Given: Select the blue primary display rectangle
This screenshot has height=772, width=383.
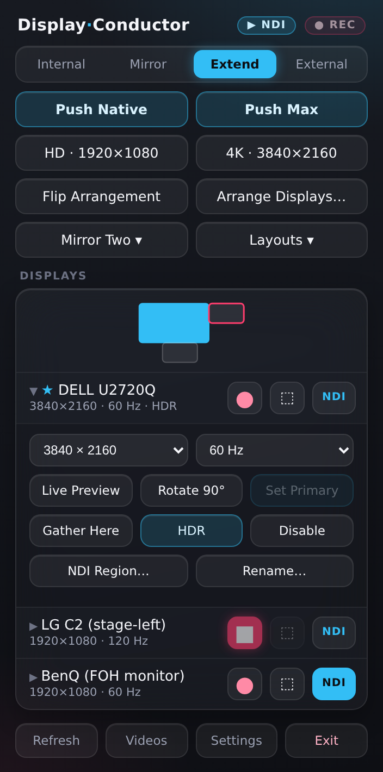Looking at the screenshot, I should tap(174, 323).
